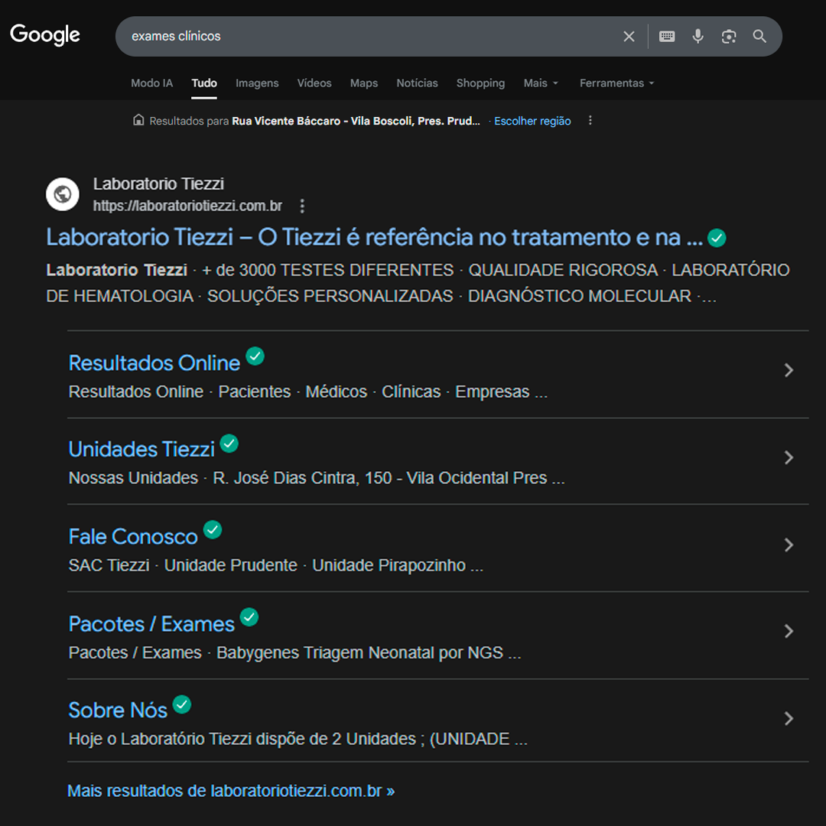The width and height of the screenshot is (826, 826).
Task: Click Escolher região link
Action: point(532,121)
